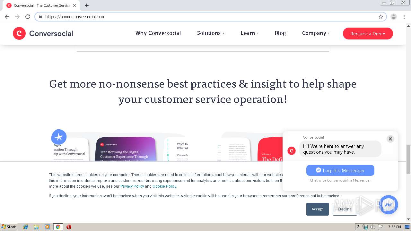Click the Conversocial logo icon in header

19,33
